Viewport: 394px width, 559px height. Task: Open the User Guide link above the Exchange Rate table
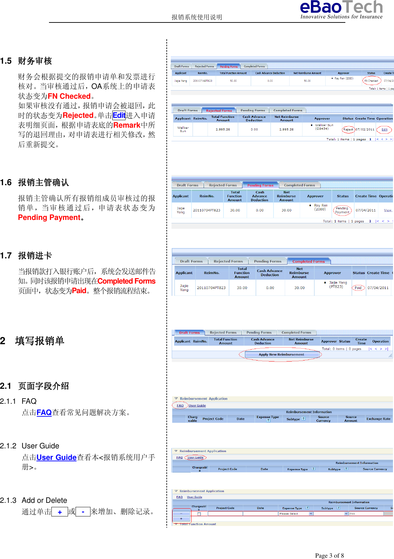pyautogui.click(x=197, y=405)
